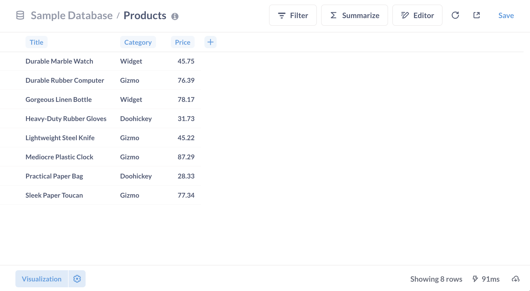Click the Sample Database icon in breadcrumb

[20, 15]
